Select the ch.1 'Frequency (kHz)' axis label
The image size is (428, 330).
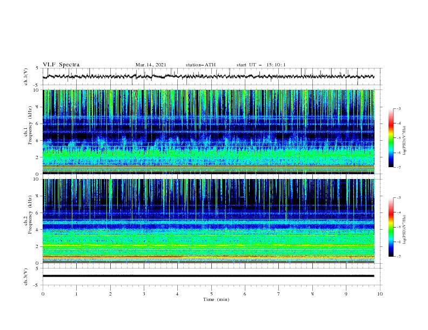pos(30,125)
